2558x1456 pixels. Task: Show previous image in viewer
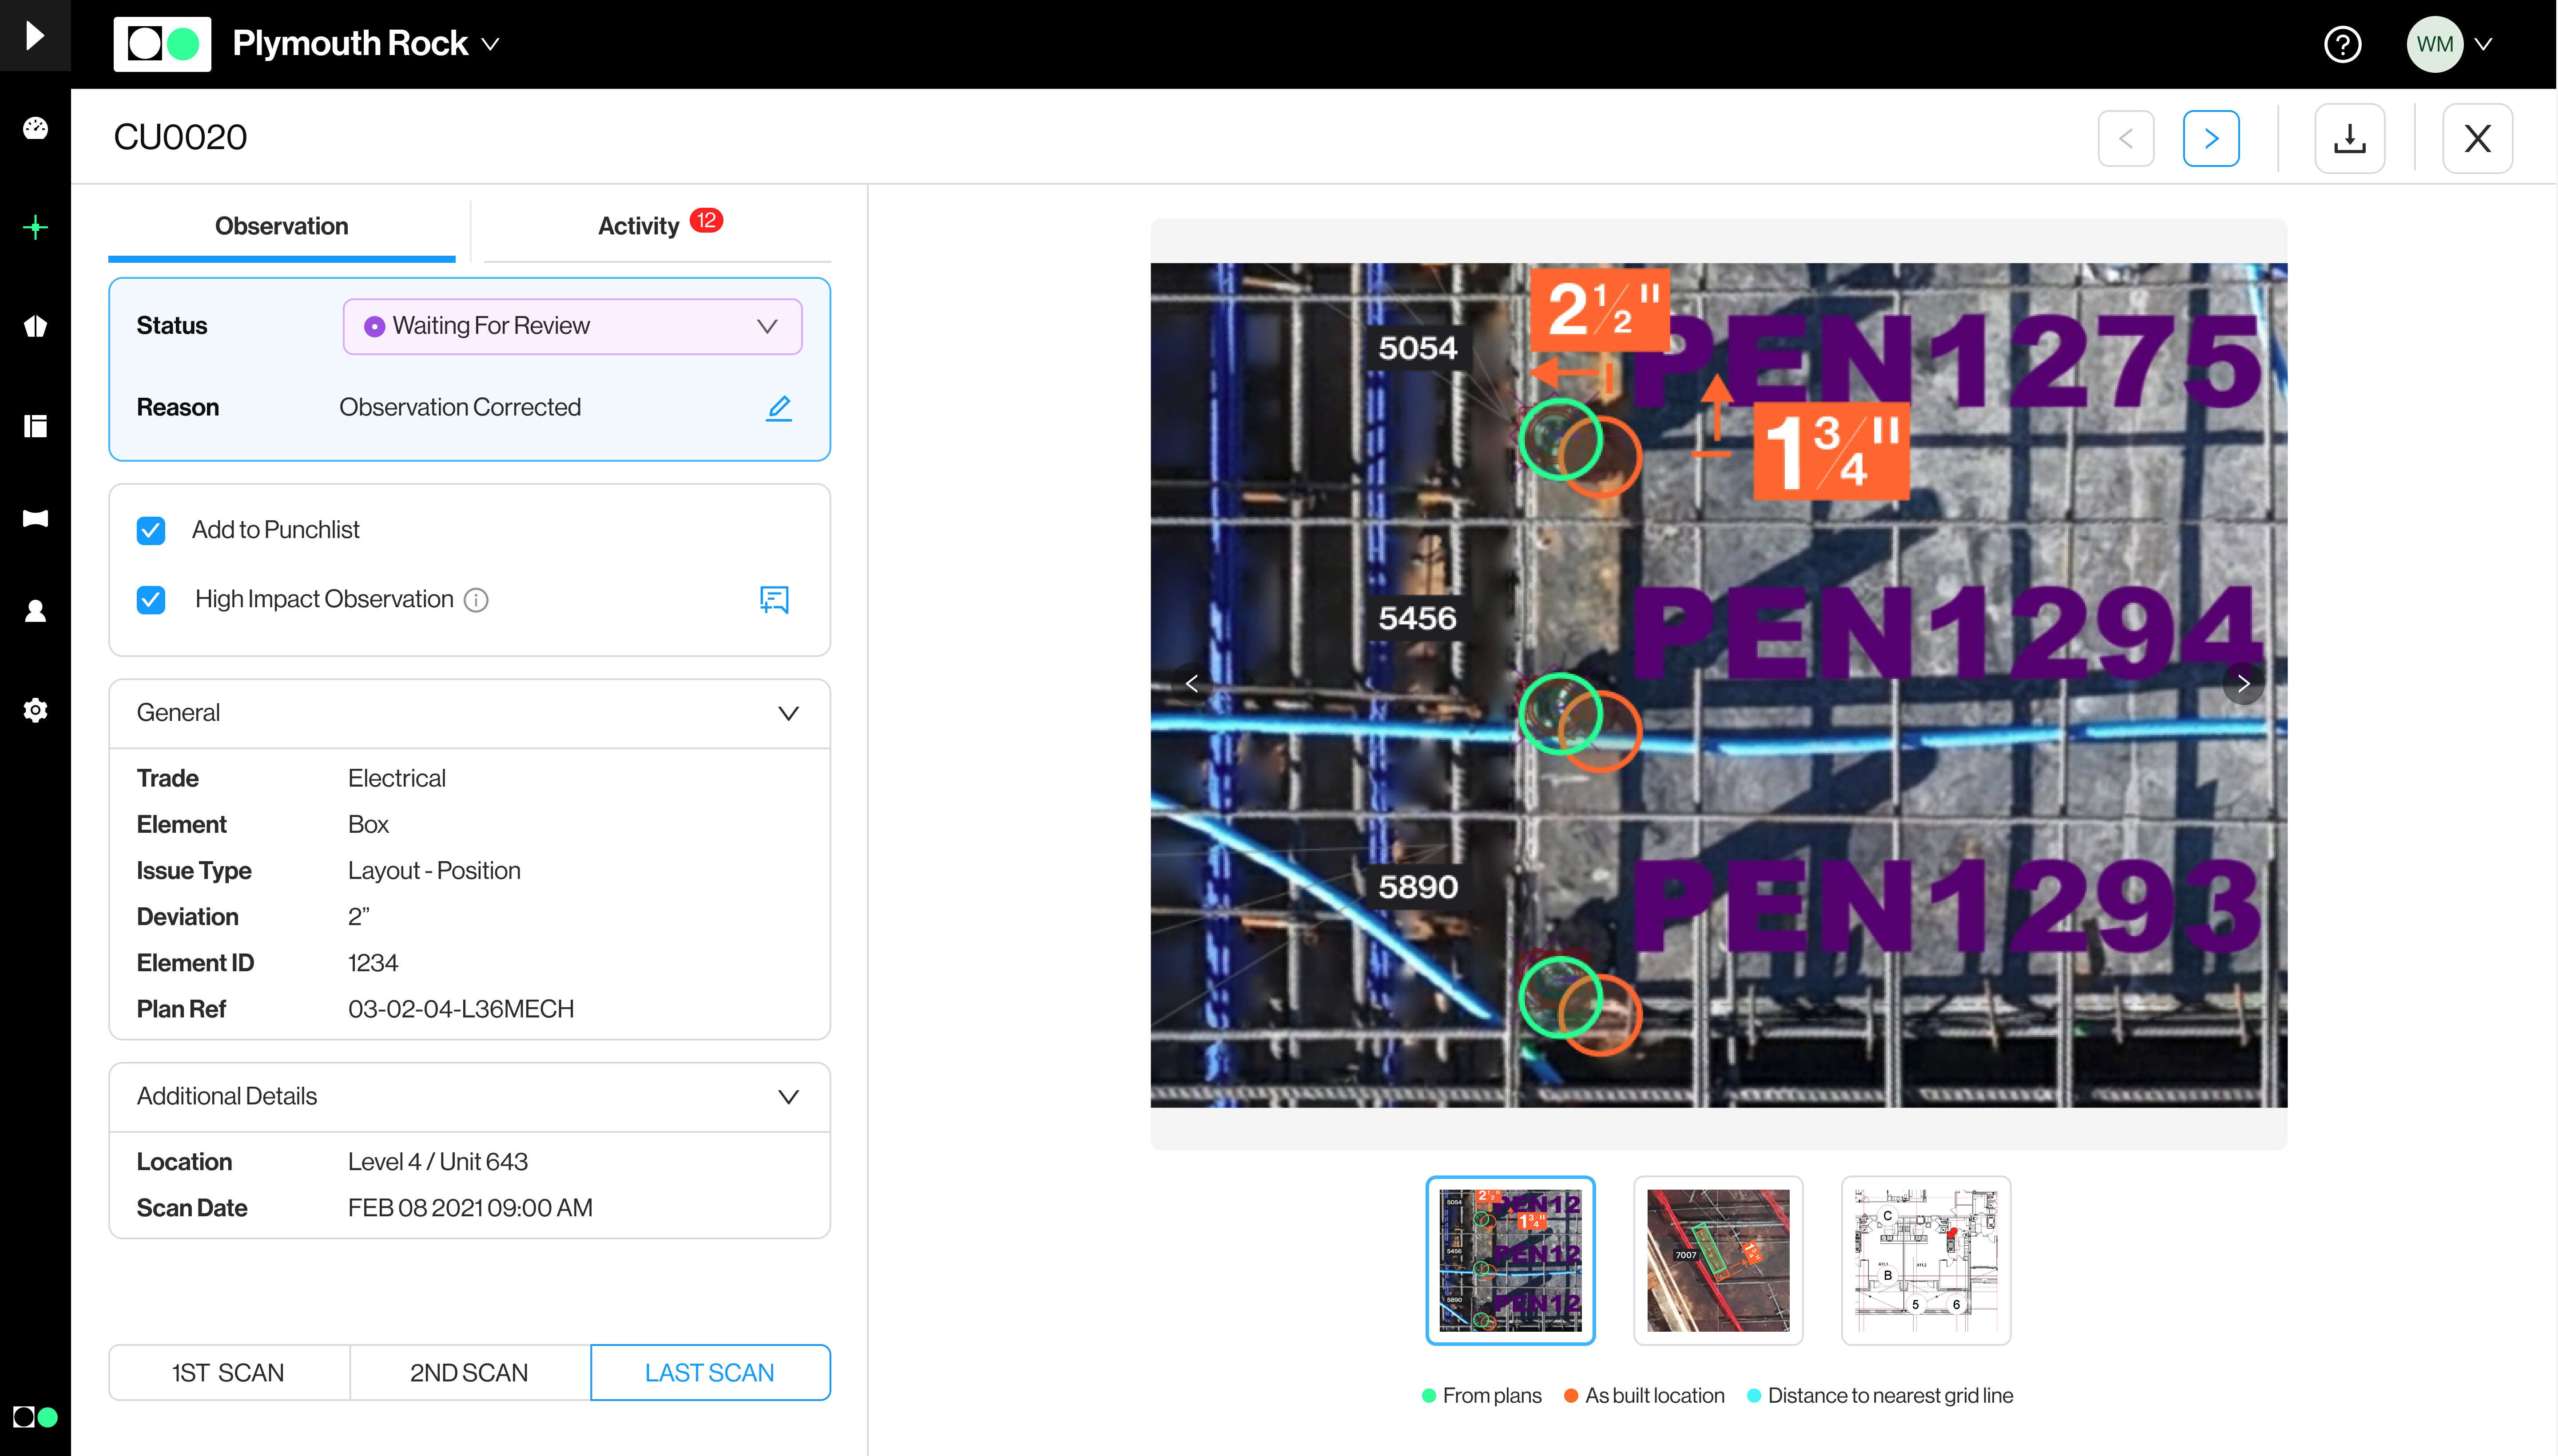[x=1192, y=684]
